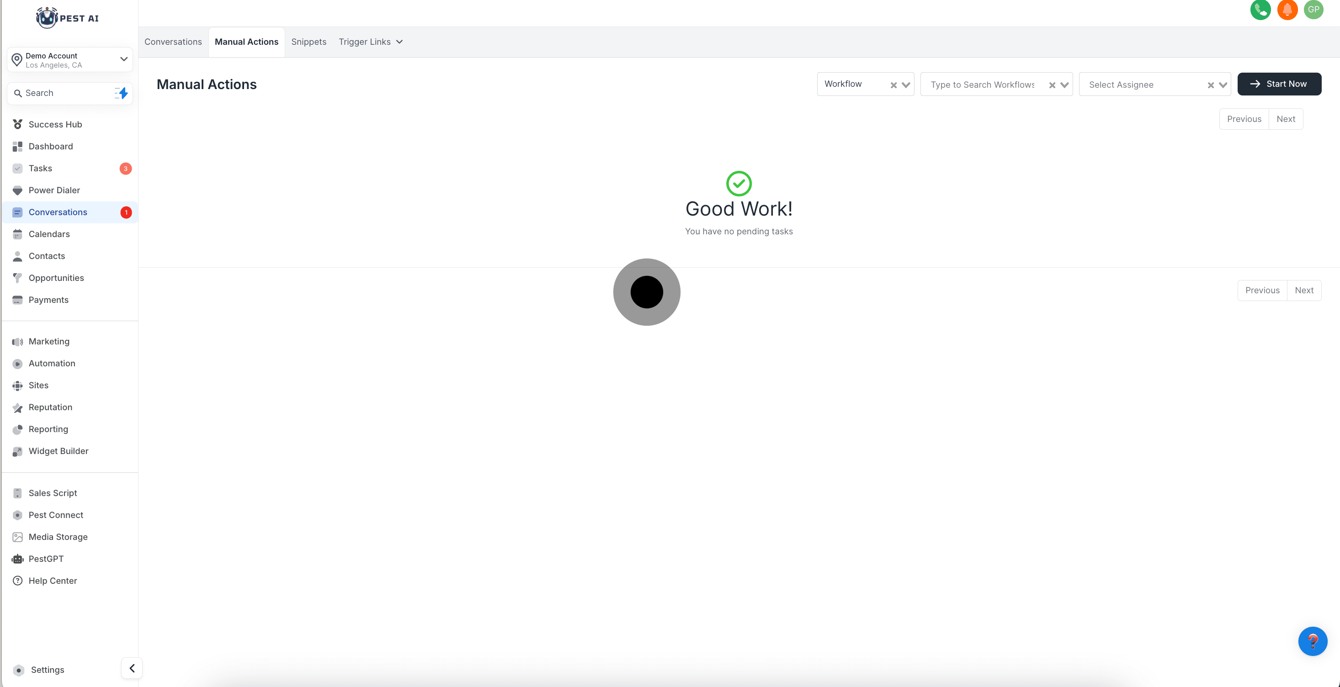Click the GP user avatar
This screenshot has height=687, width=1340.
pyautogui.click(x=1313, y=9)
